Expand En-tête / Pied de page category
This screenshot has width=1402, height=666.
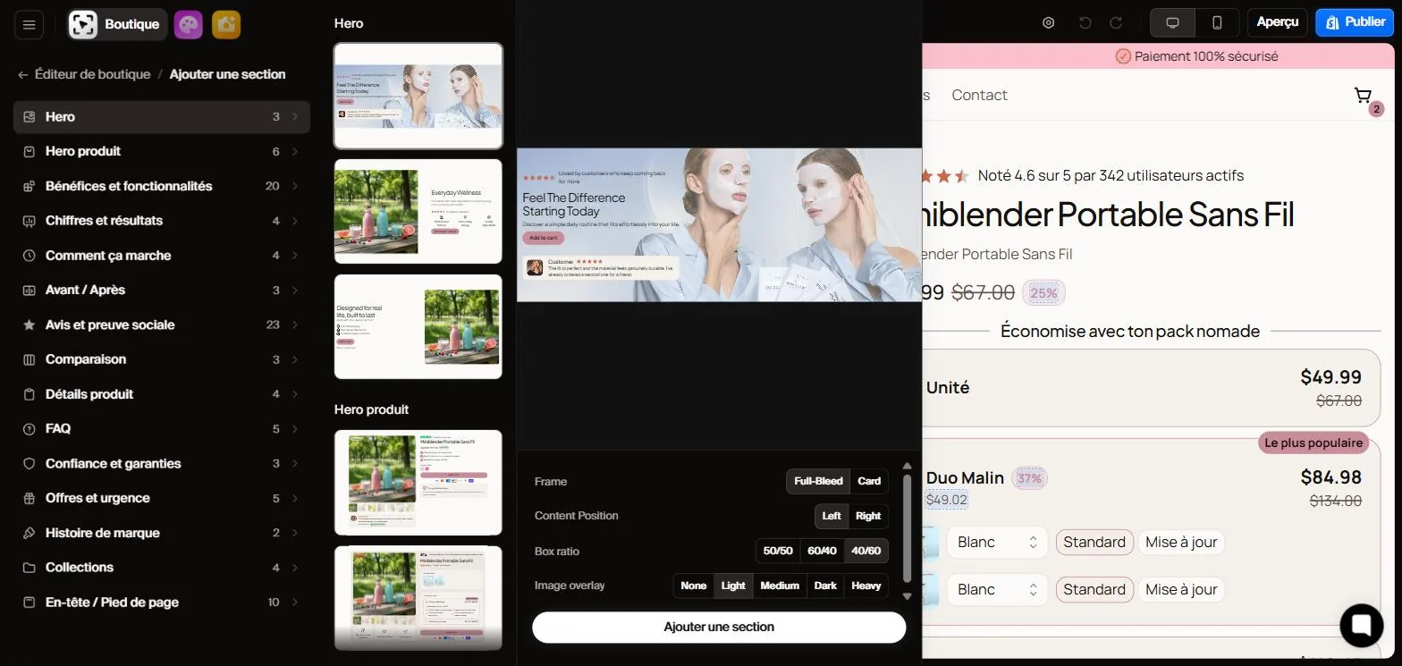(x=162, y=603)
